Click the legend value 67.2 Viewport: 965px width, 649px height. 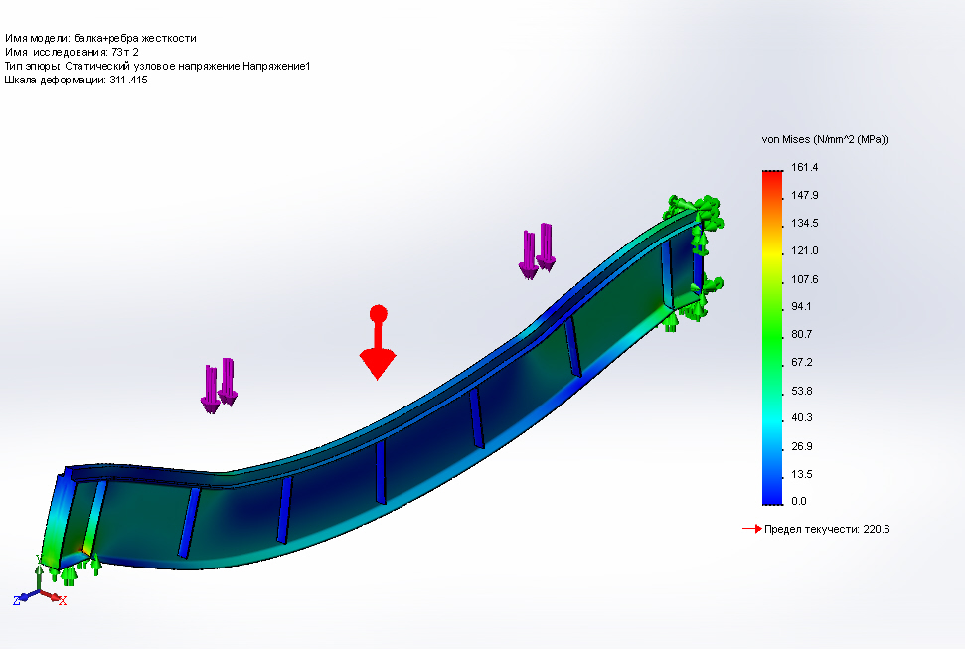pos(801,362)
